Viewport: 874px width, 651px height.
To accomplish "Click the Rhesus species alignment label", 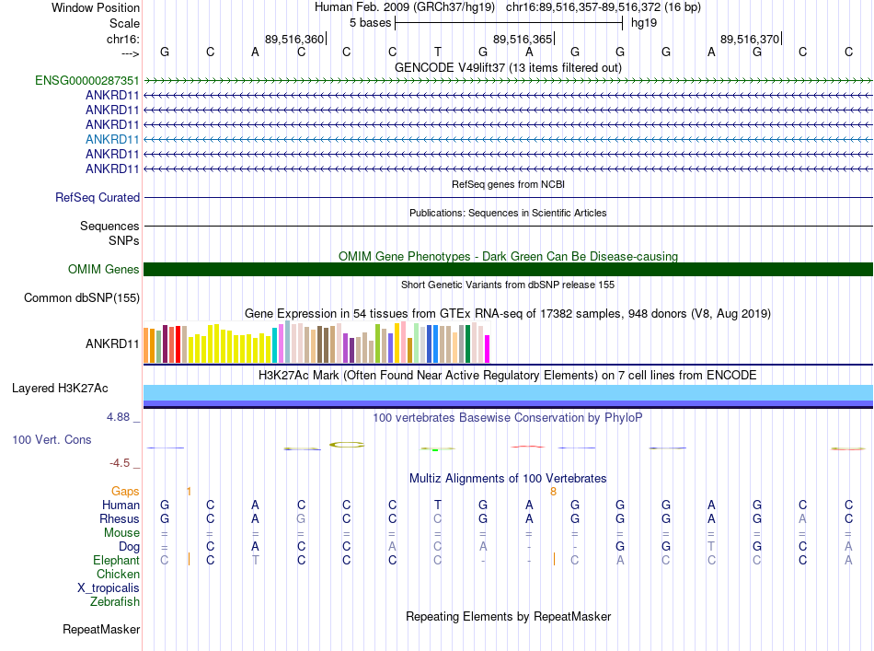I will pos(120,518).
